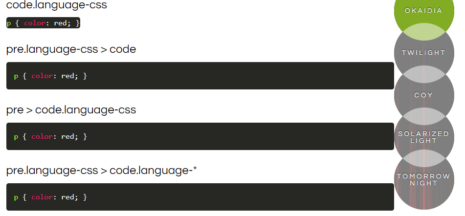Screen dimensions: 465x216
Task: Choose the Coy theme option
Action: click(x=423, y=95)
